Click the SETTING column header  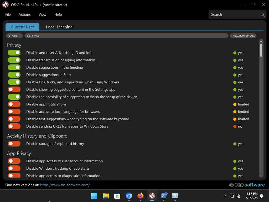[x=126, y=36]
